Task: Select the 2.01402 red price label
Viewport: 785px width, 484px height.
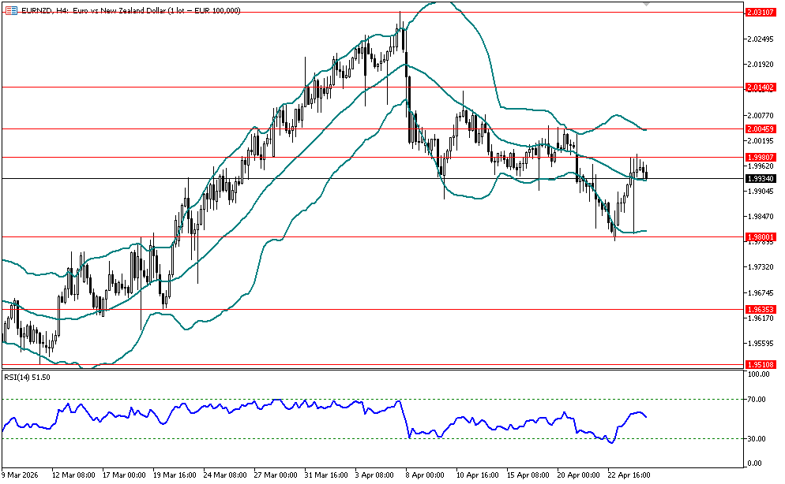Action: pos(759,87)
